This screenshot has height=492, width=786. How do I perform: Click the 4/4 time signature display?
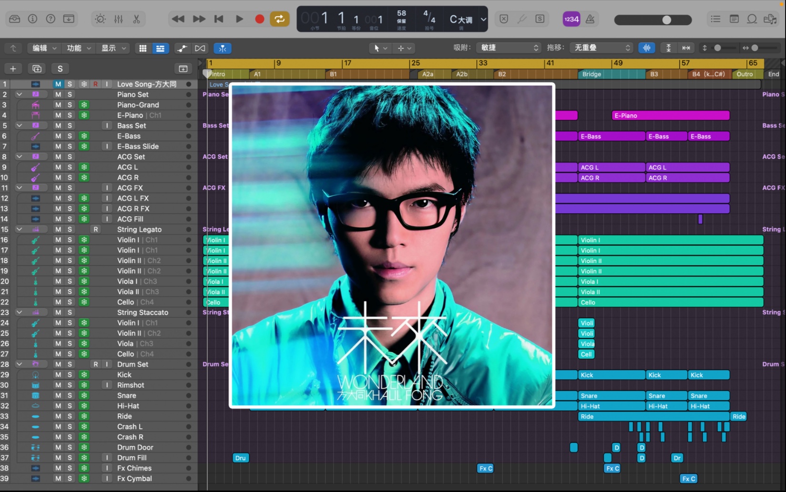pyautogui.click(x=429, y=18)
